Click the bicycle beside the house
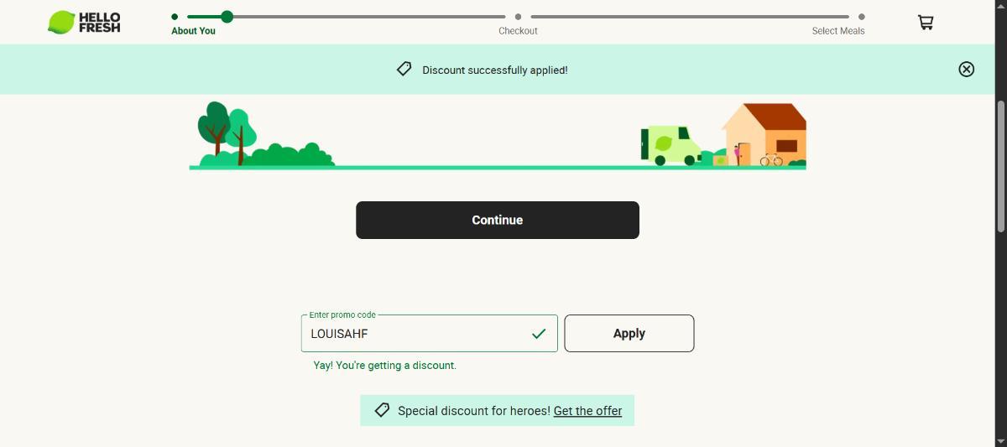The height and width of the screenshot is (447, 1007). (771, 159)
